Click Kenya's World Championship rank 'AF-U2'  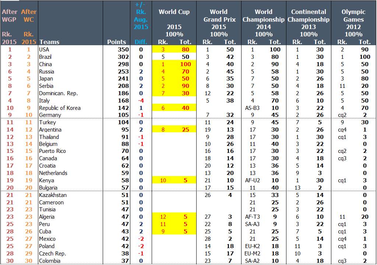click(x=253, y=180)
